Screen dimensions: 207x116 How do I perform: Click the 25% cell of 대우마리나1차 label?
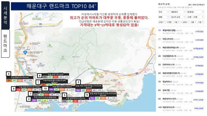click(x=86, y=101)
